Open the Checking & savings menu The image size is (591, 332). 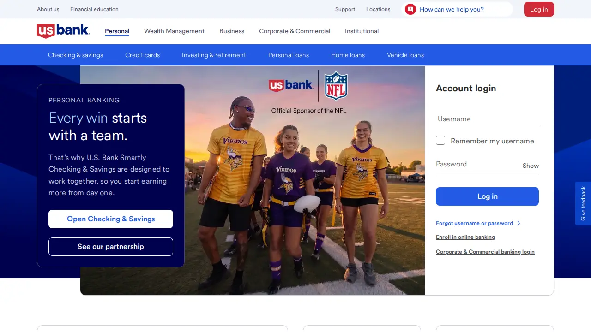coord(75,55)
